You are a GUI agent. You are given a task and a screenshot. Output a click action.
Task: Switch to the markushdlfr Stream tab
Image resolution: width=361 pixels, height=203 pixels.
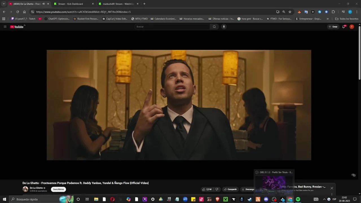(118, 4)
